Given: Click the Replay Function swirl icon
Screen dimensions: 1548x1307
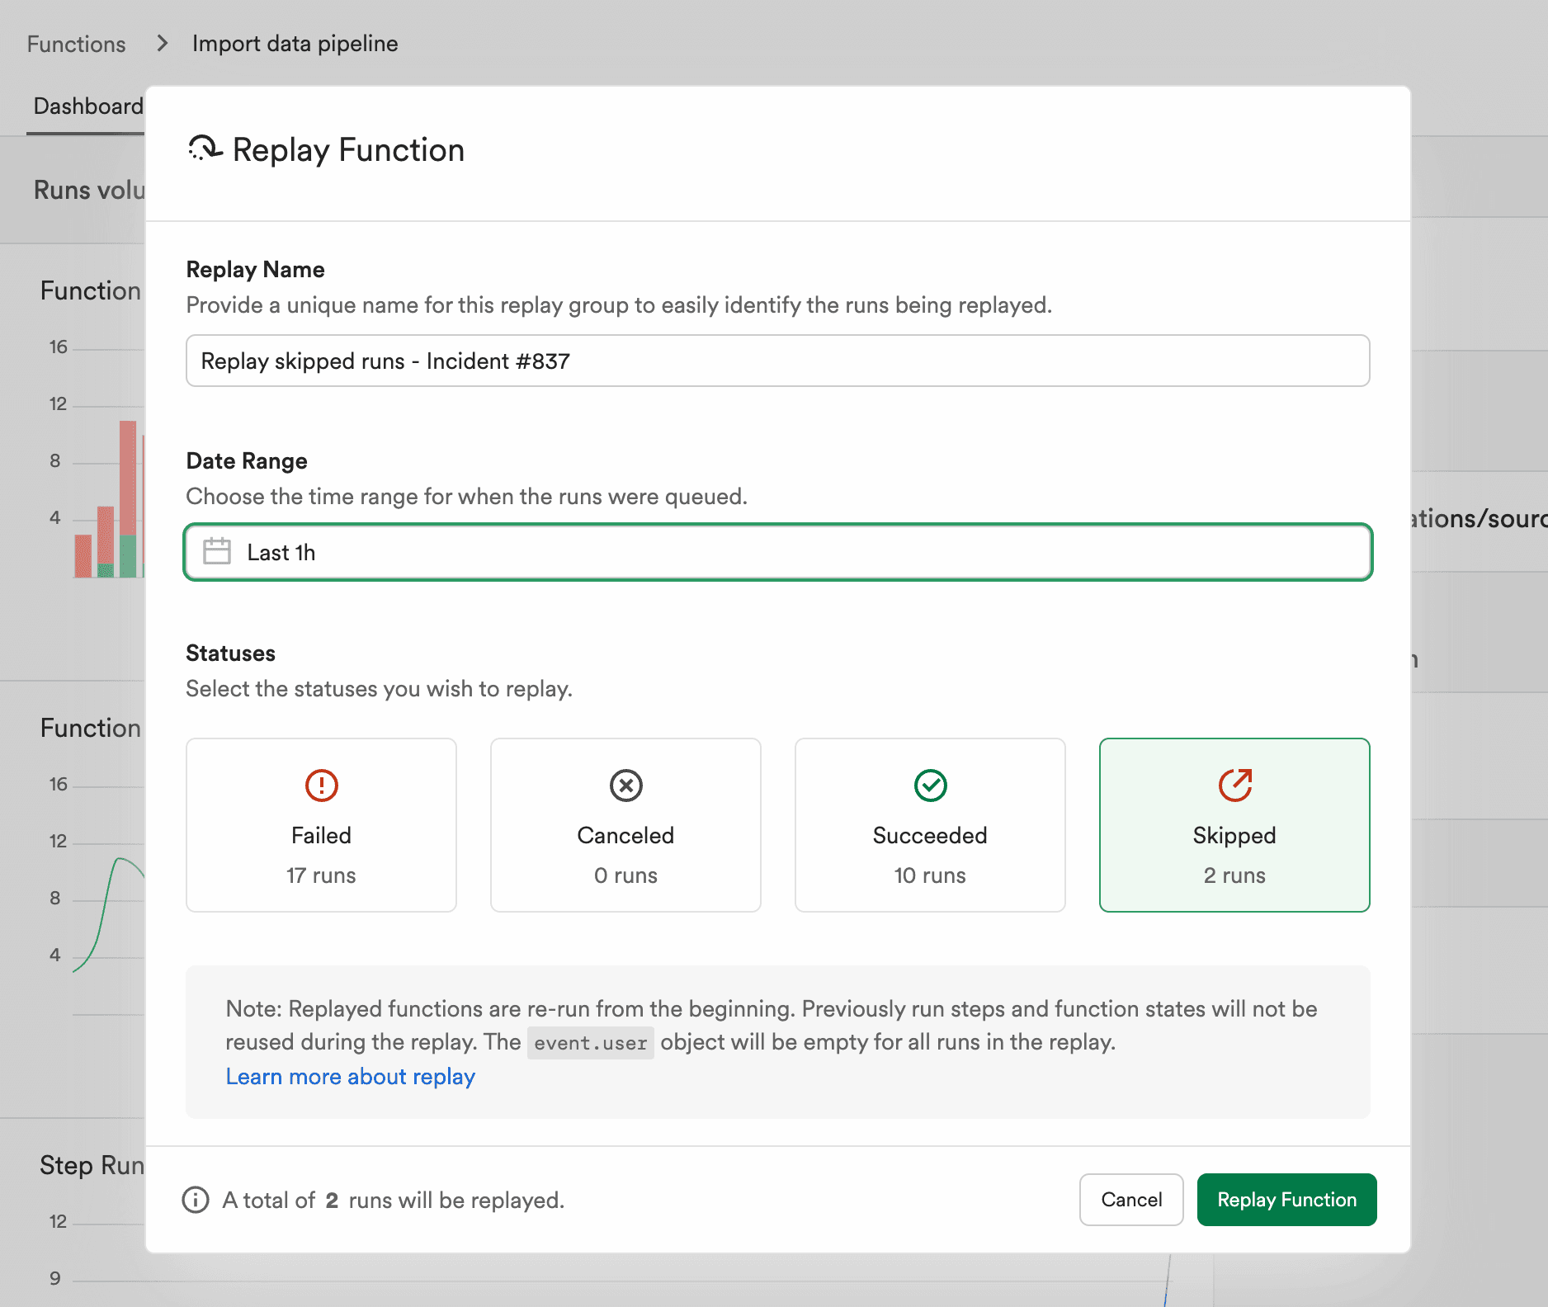Looking at the screenshot, I should pyautogui.click(x=203, y=149).
